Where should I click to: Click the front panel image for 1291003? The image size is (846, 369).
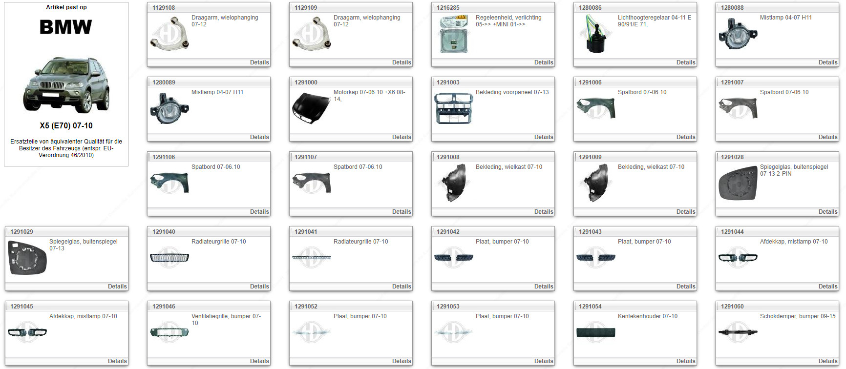coord(454,108)
